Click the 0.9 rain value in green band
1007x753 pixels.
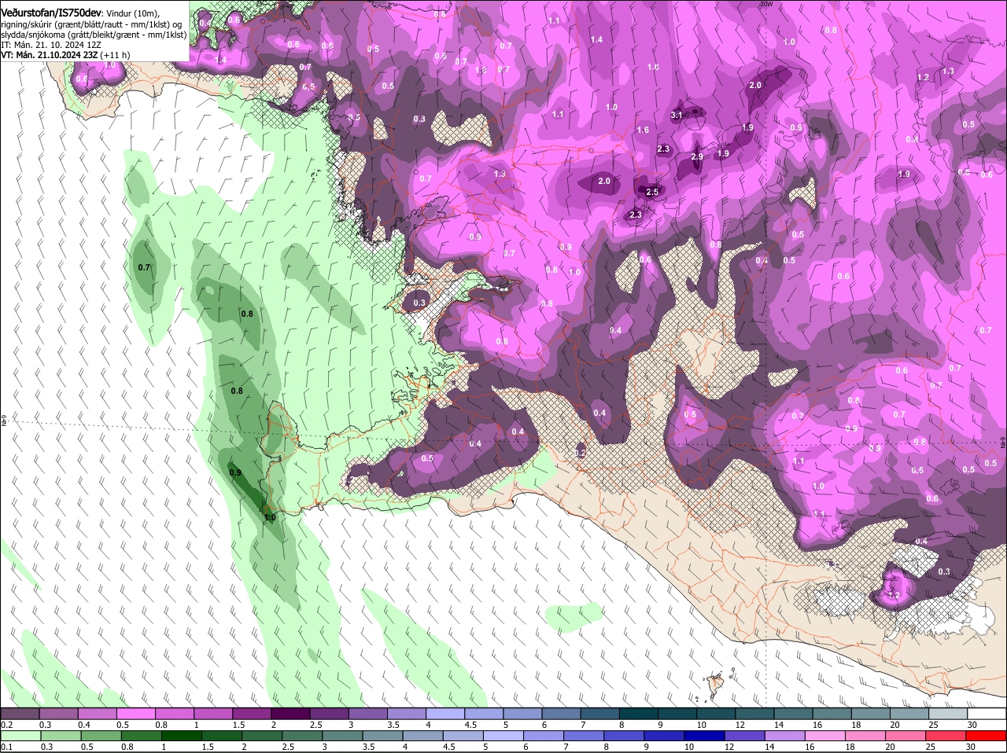(235, 472)
